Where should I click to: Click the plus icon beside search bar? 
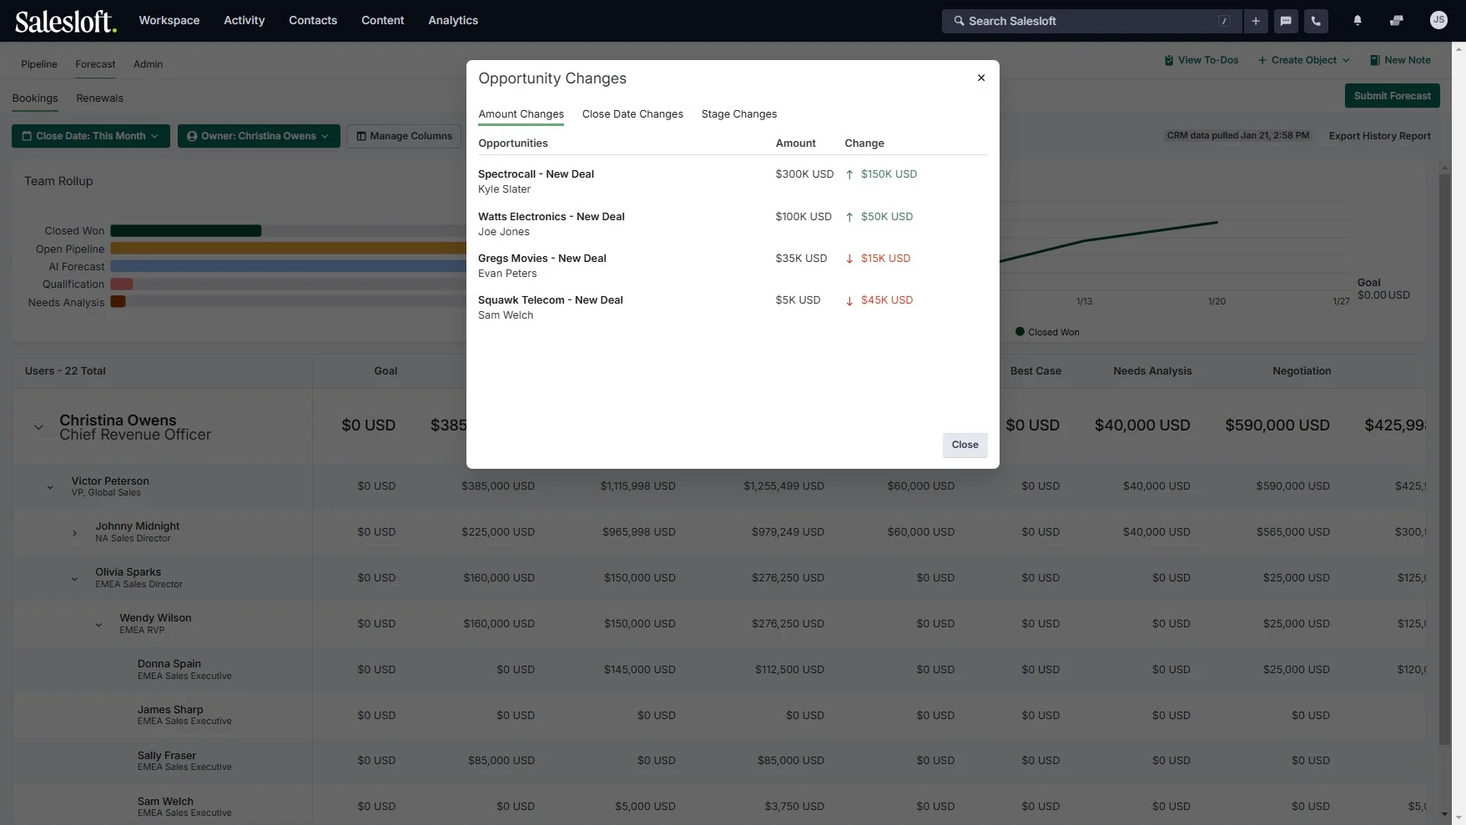(1256, 21)
